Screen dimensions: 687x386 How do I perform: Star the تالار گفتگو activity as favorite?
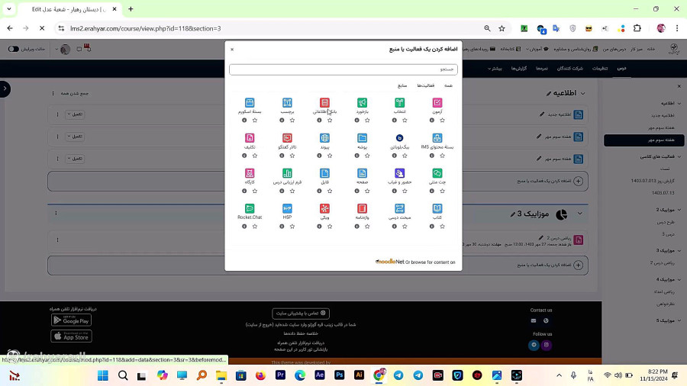pyautogui.click(x=292, y=156)
